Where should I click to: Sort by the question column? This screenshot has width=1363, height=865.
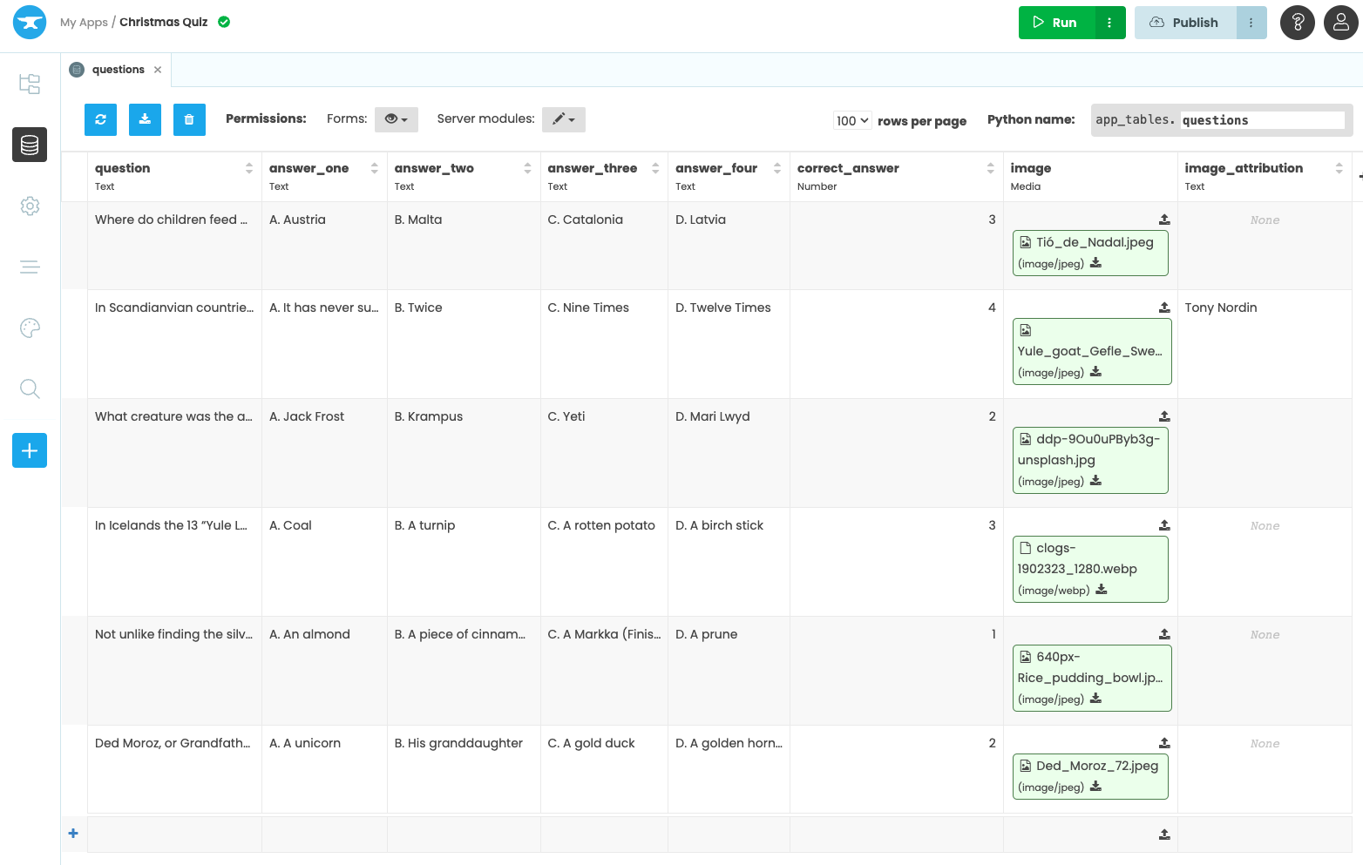249,168
